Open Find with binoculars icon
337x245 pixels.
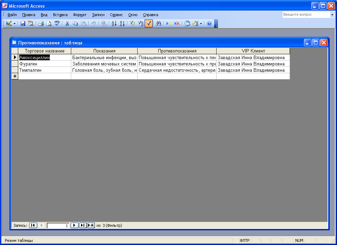[x=159, y=23]
